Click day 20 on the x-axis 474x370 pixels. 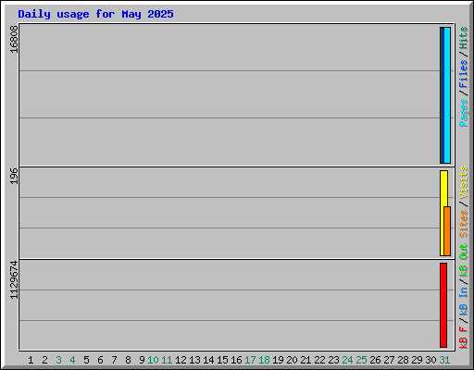(x=292, y=360)
